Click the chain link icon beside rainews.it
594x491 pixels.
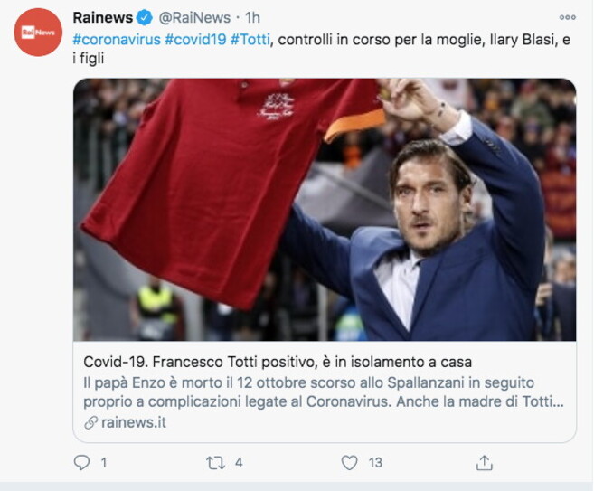[x=91, y=423]
